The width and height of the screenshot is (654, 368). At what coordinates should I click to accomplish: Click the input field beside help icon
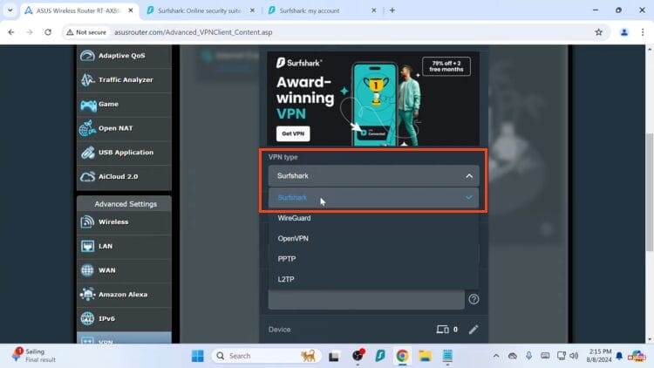366,300
